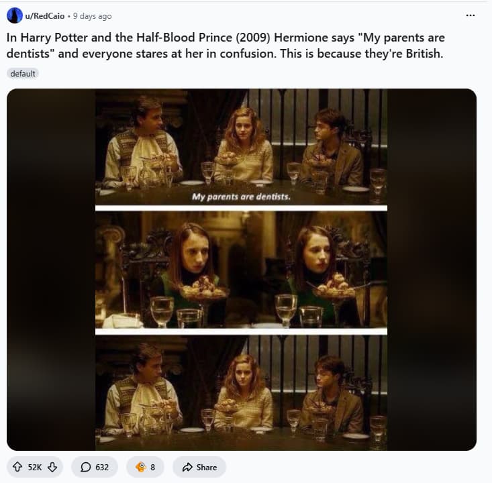Click the "My parents are dentists." subtitle
492x483 pixels.
coord(241,197)
